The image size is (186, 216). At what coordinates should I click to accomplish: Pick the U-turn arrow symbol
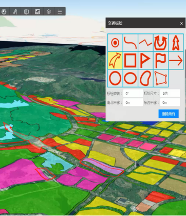tap(161, 43)
